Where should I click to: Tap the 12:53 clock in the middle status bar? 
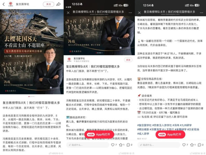pyautogui.click(x=76, y=4)
